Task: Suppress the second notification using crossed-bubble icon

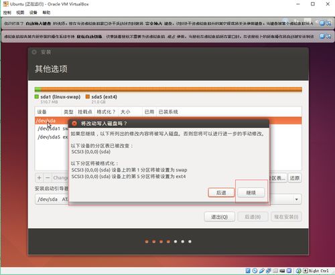Action: coord(328,36)
